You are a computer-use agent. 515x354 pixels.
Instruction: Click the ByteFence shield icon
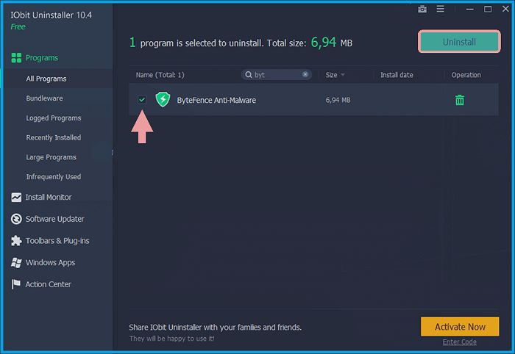(x=163, y=100)
